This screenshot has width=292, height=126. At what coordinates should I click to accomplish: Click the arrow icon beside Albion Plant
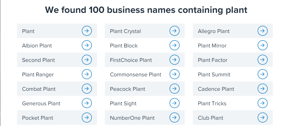point(87,46)
